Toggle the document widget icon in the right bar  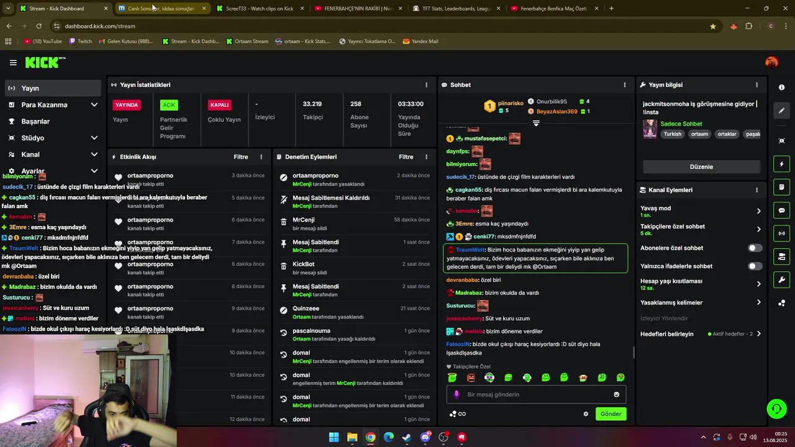click(782, 187)
